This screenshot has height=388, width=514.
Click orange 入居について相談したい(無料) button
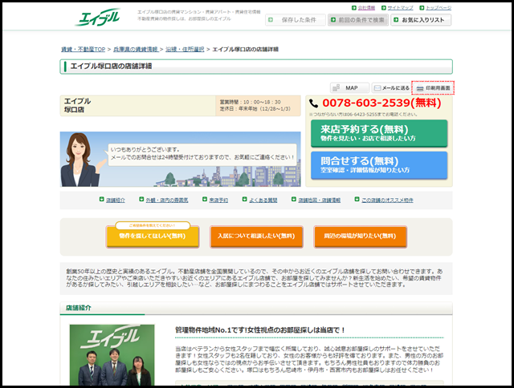click(x=256, y=236)
